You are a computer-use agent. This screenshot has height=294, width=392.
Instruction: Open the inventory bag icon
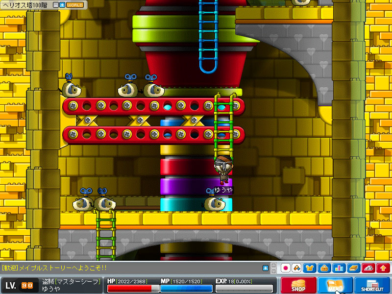(x=324, y=268)
